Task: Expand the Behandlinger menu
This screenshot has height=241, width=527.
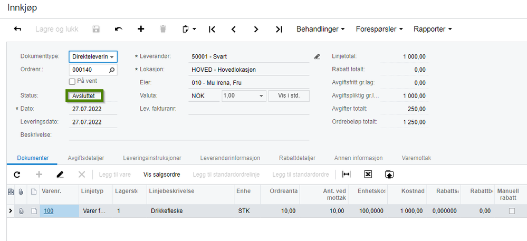Action: (x=320, y=29)
